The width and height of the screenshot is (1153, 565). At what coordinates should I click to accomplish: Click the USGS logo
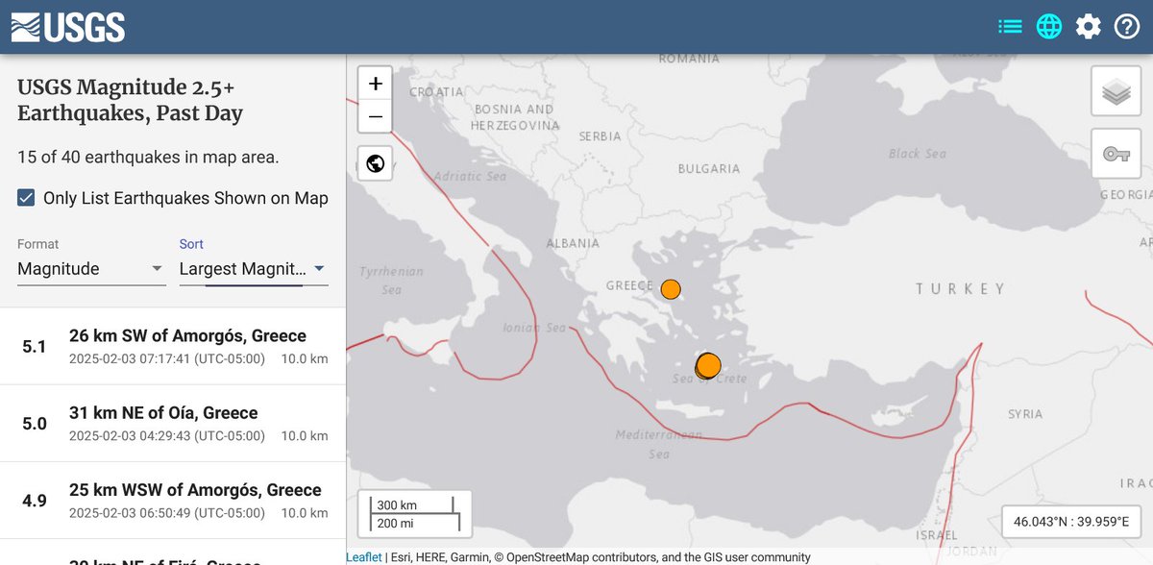click(67, 26)
